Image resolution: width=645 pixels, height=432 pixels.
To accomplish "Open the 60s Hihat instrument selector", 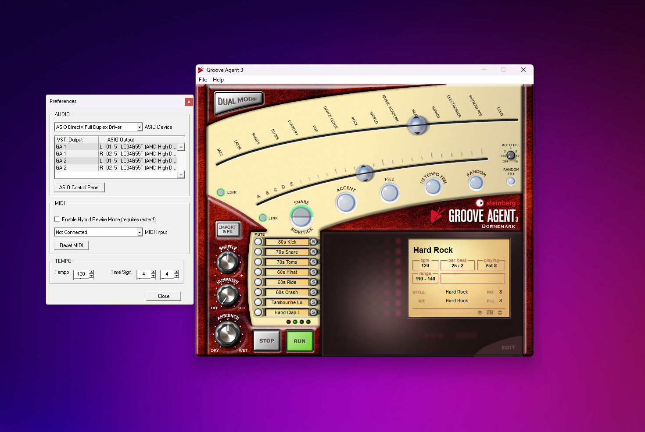I will coord(287,272).
